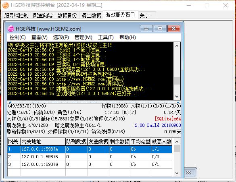Open the 控制(C) menu
The width and height of the screenshot is (236, 182).
click(x=18, y=37)
